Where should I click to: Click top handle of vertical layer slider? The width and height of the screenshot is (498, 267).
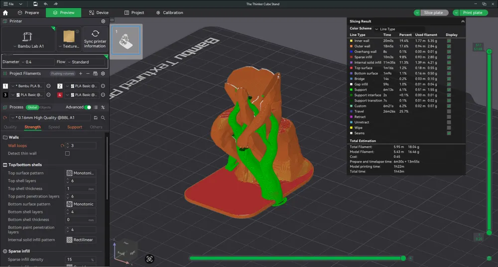coord(489,51)
